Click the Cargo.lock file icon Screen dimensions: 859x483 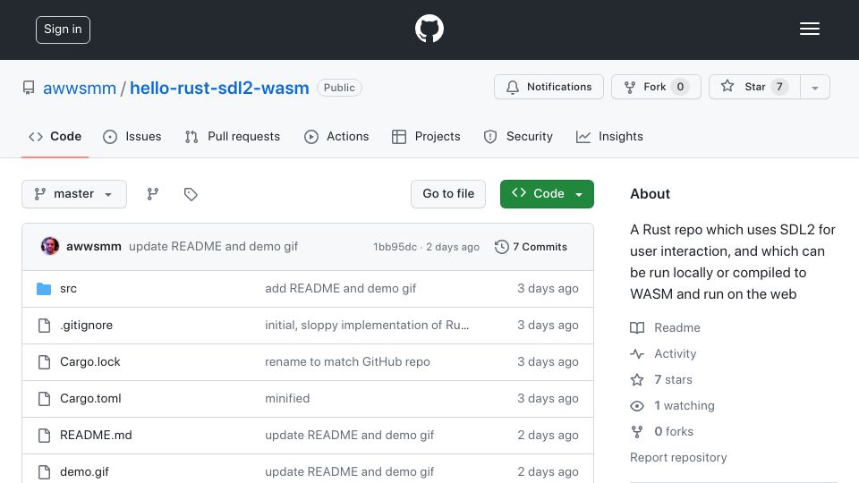45,362
